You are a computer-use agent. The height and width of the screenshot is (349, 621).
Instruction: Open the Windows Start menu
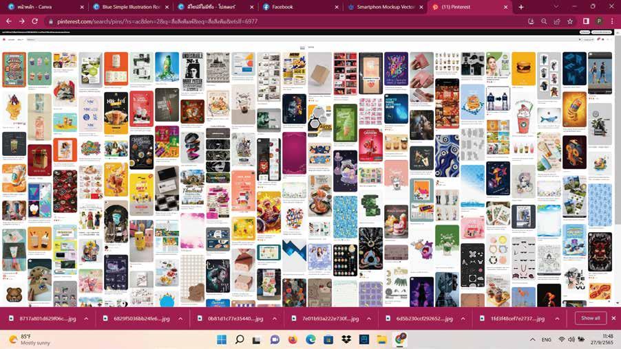pos(222,339)
